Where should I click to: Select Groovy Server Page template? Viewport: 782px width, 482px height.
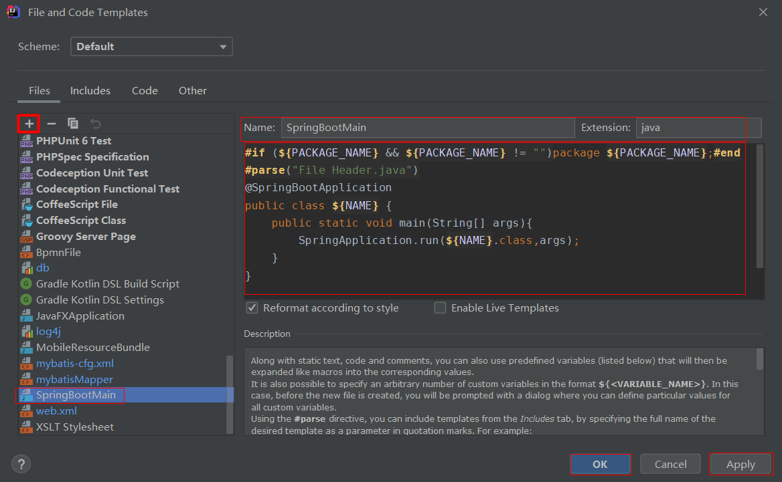(x=126, y=237)
